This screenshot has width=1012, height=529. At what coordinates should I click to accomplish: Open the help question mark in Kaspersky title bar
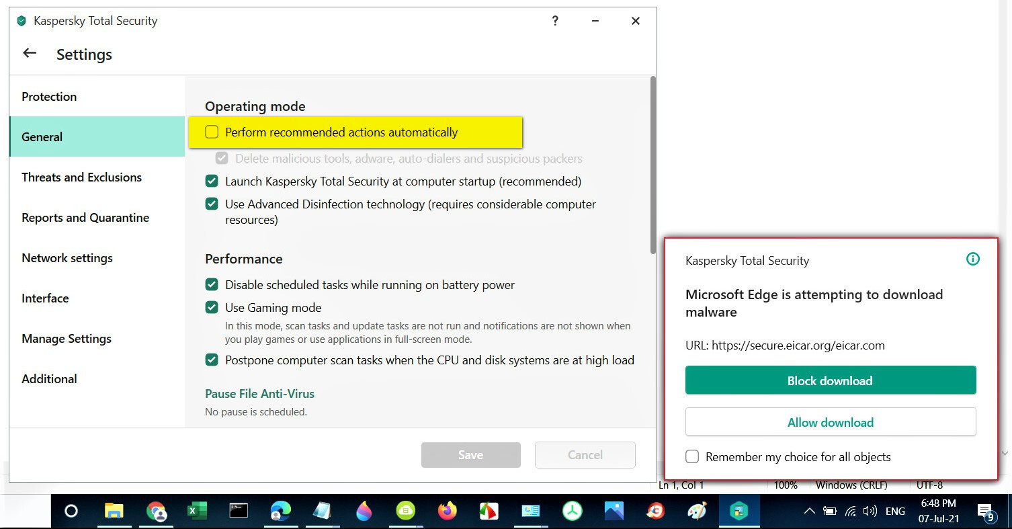555,21
